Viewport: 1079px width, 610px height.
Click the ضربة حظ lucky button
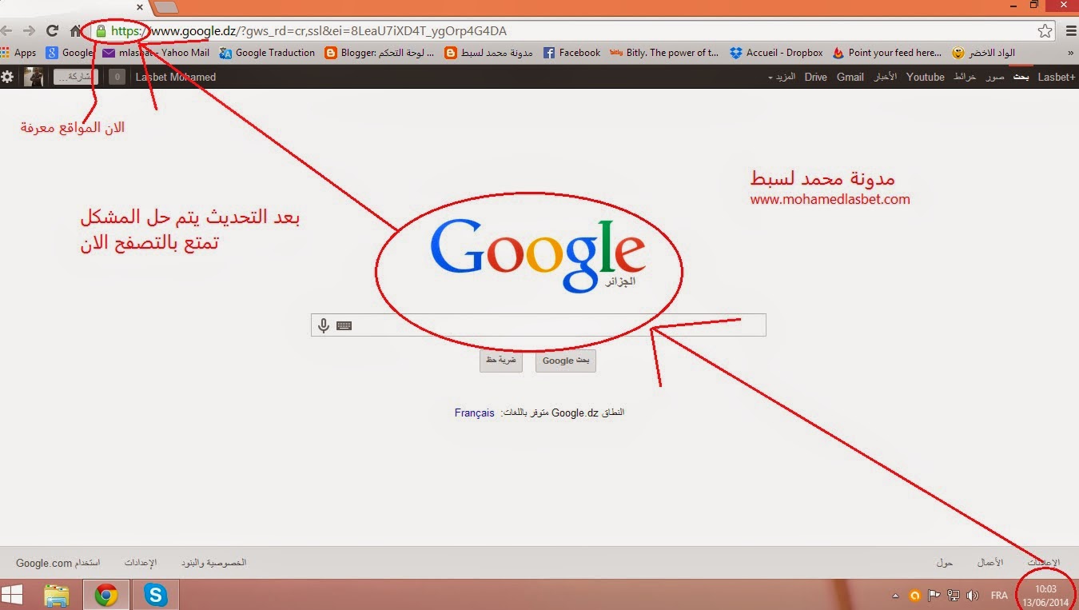coord(501,361)
